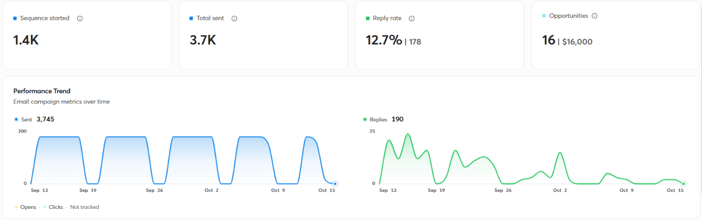Screen dimensions: 702x220
Task: Click 'Email campaign metrics over time' subtitle
Action: coord(62,102)
